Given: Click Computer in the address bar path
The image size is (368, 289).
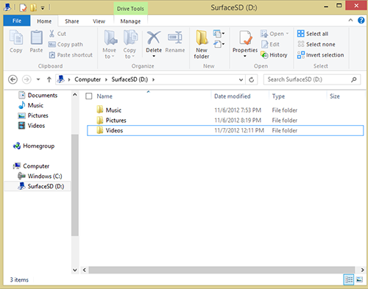Looking at the screenshot, I should click(x=88, y=79).
